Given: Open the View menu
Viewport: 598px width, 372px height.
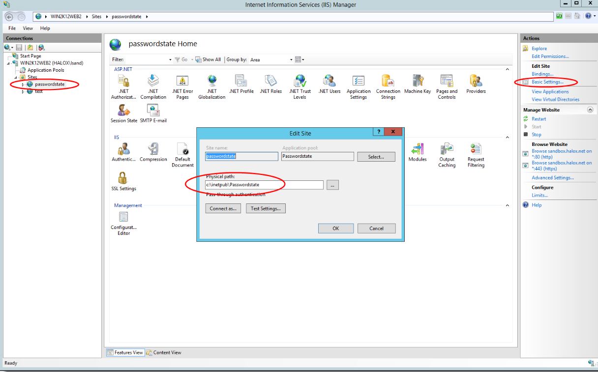Looking at the screenshot, I should point(28,29).
